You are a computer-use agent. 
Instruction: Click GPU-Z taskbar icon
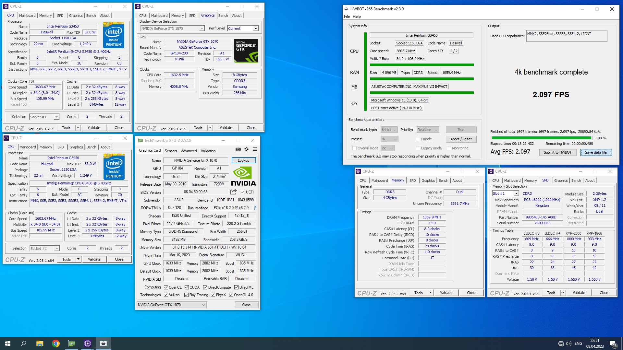[72, 344]
